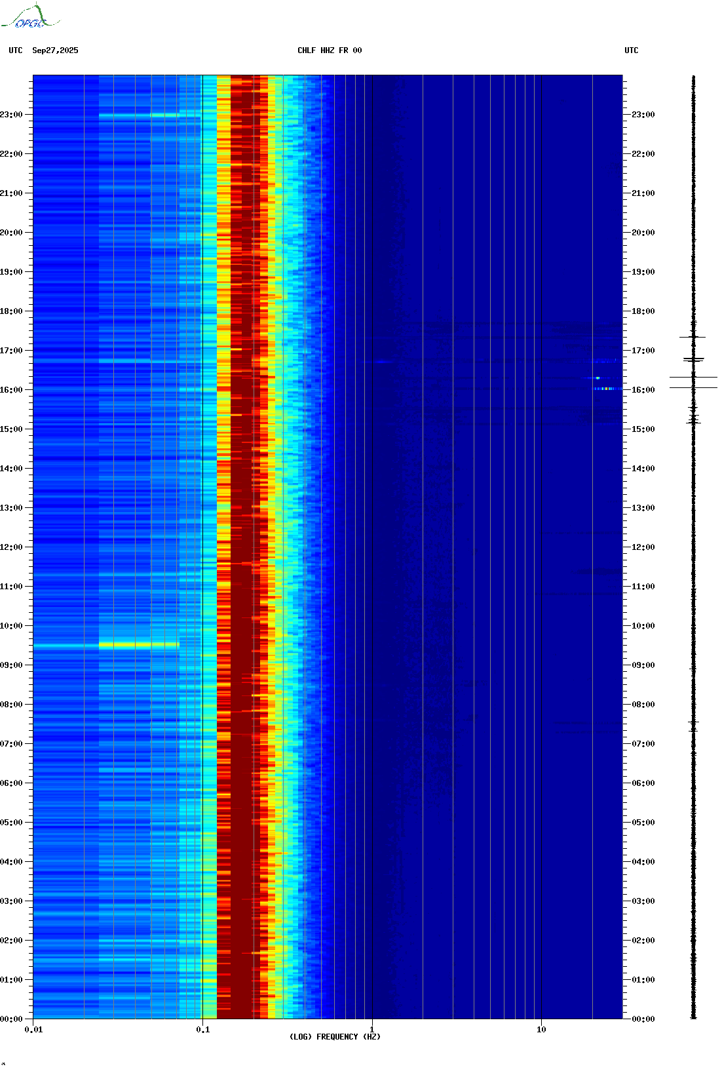Image resolution: width=722 pixels, height=1071 pixels.
Task: Select the 1 Hz frequency axis label
Action: click(x=372, y=1030)
